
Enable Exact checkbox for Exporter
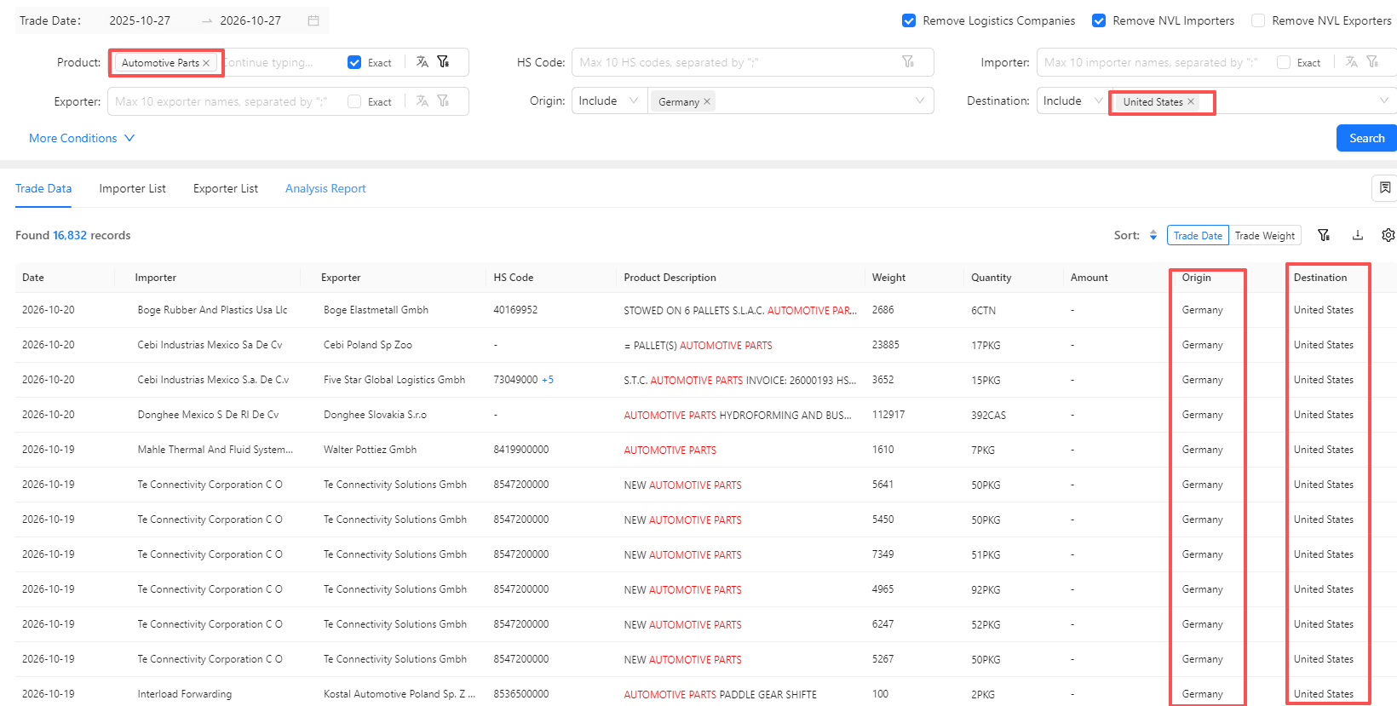[354, 101]
